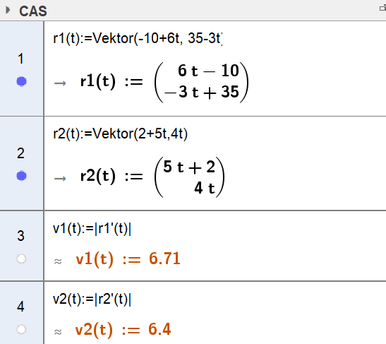This screenshot has width=386, height=344.
Task: Click approximate symbol of row 3 output
Action: tap(58, 261)
